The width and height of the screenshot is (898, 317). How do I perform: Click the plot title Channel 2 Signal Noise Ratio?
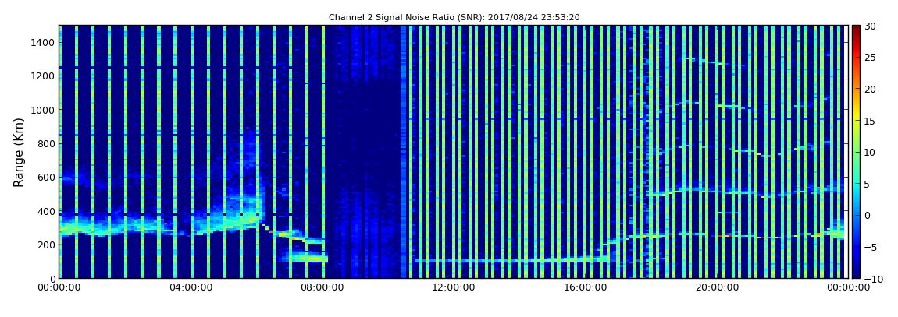454,18
